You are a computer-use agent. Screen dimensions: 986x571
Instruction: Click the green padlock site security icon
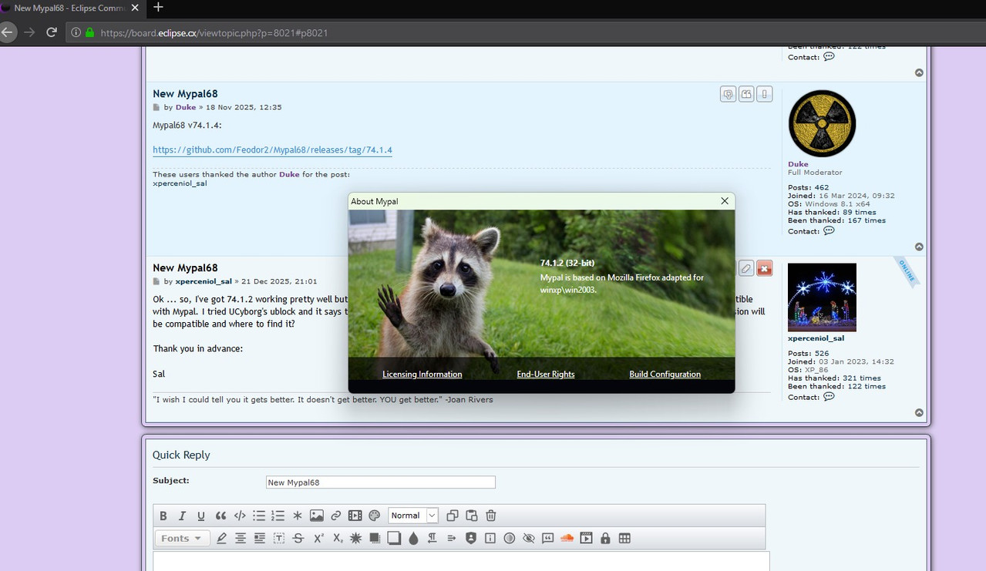pyautogui.click(x=90, y=33)
